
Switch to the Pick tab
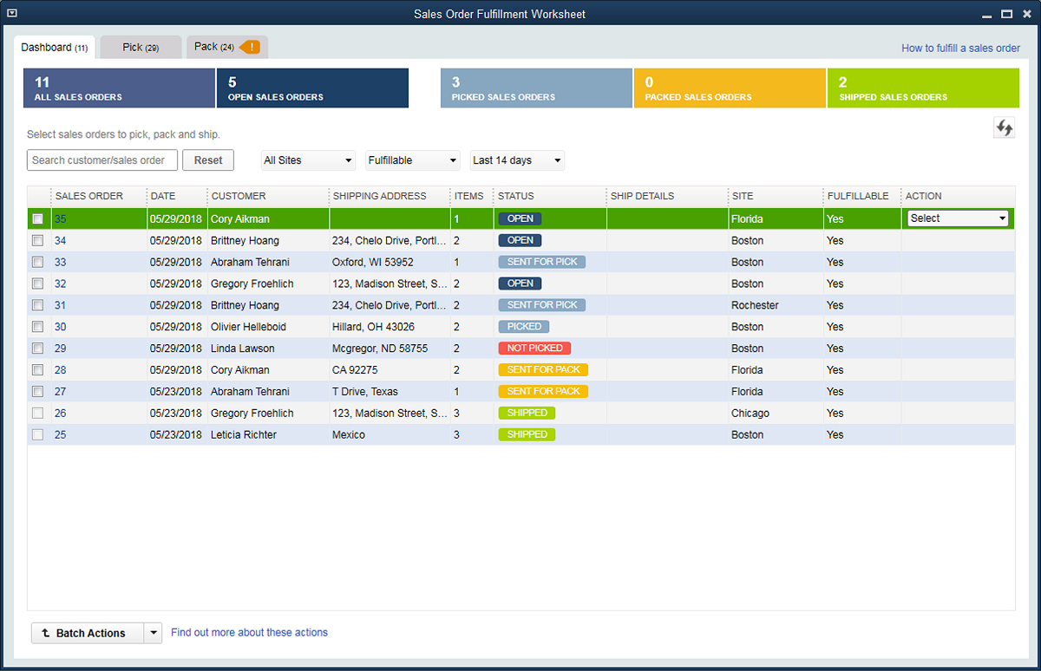click(x=140, y=47)
